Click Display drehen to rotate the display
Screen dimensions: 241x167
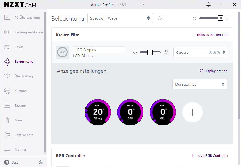(x=213, y=71)
